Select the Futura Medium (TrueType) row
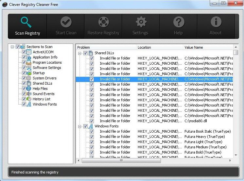The width and height of the screenshot is (244, 181). [x=154, y=147]
